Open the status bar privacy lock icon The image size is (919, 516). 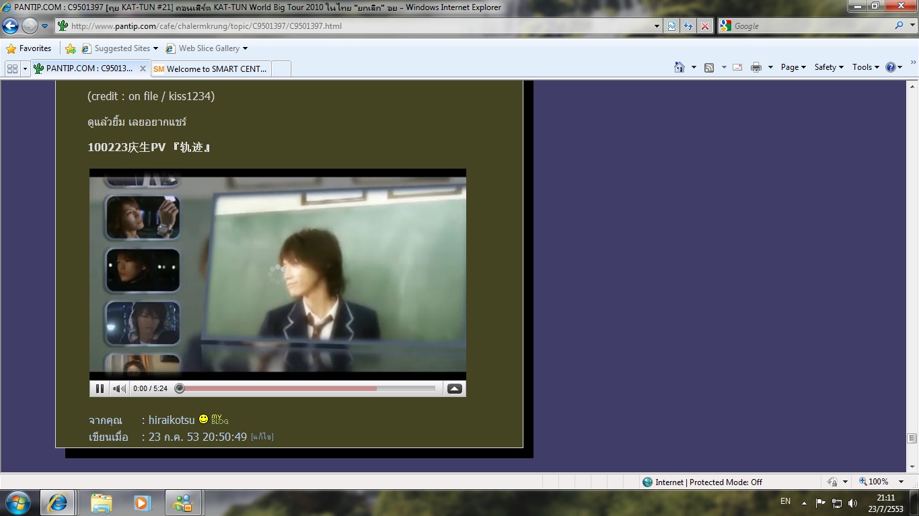point(833,482)
